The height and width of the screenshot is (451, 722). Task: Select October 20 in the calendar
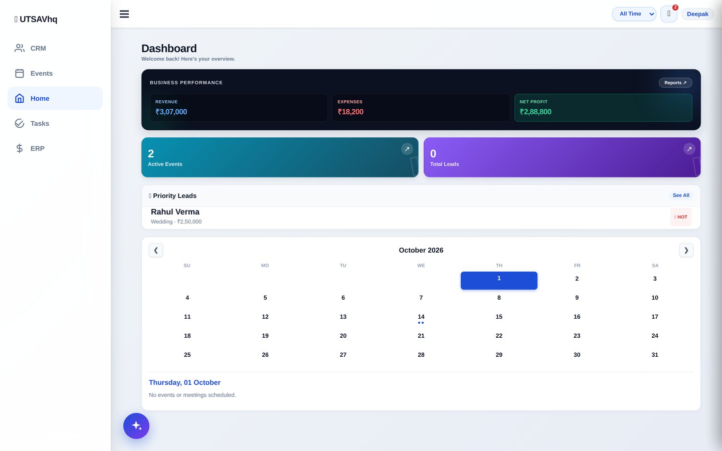[x=343, y=336]
